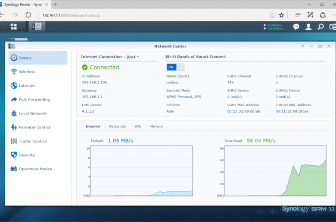
Task: Open the Port Forwarding section
Action: [x=38, y=99]
